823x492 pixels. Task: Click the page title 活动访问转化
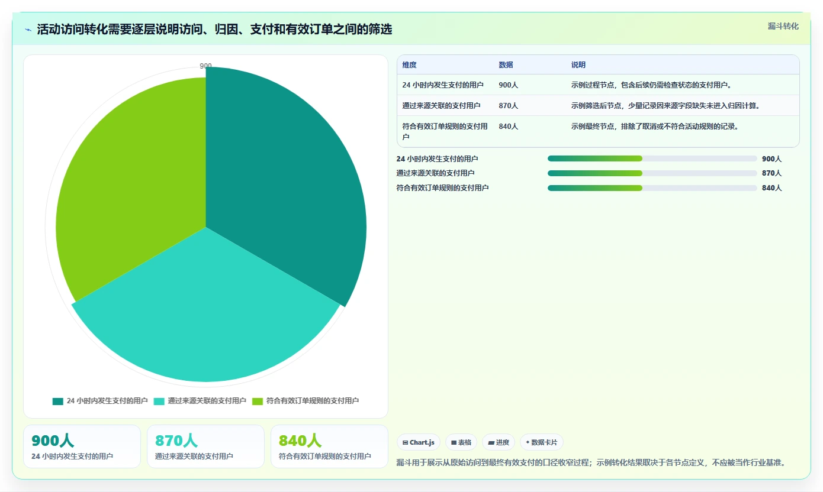(x=214, y=30)
